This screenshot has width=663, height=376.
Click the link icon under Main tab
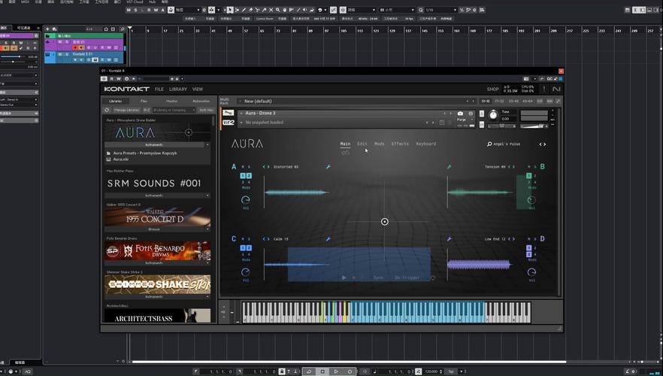[345, 153]
